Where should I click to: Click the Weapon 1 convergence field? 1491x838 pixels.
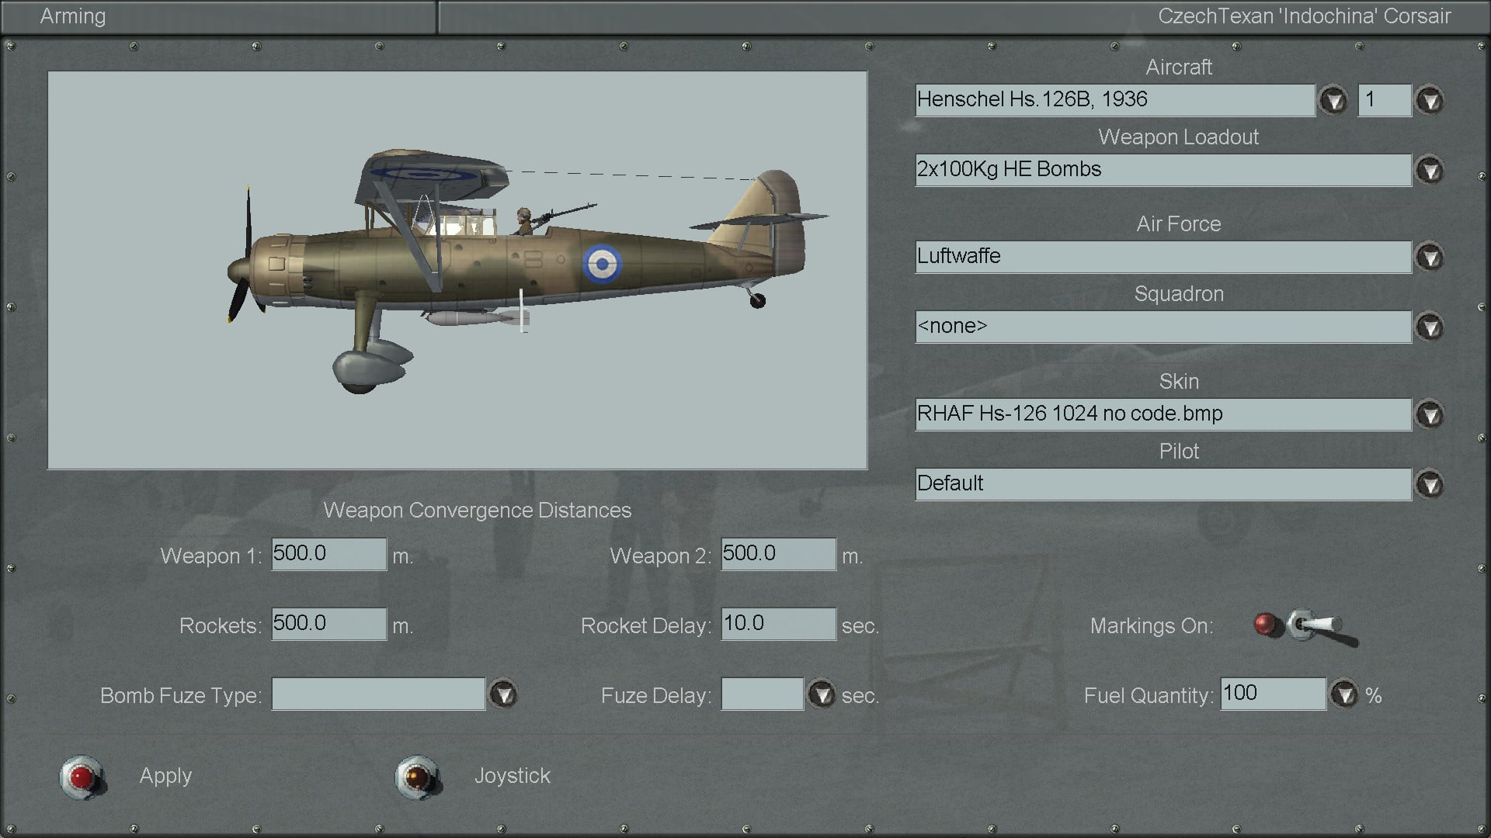(328, 554)
